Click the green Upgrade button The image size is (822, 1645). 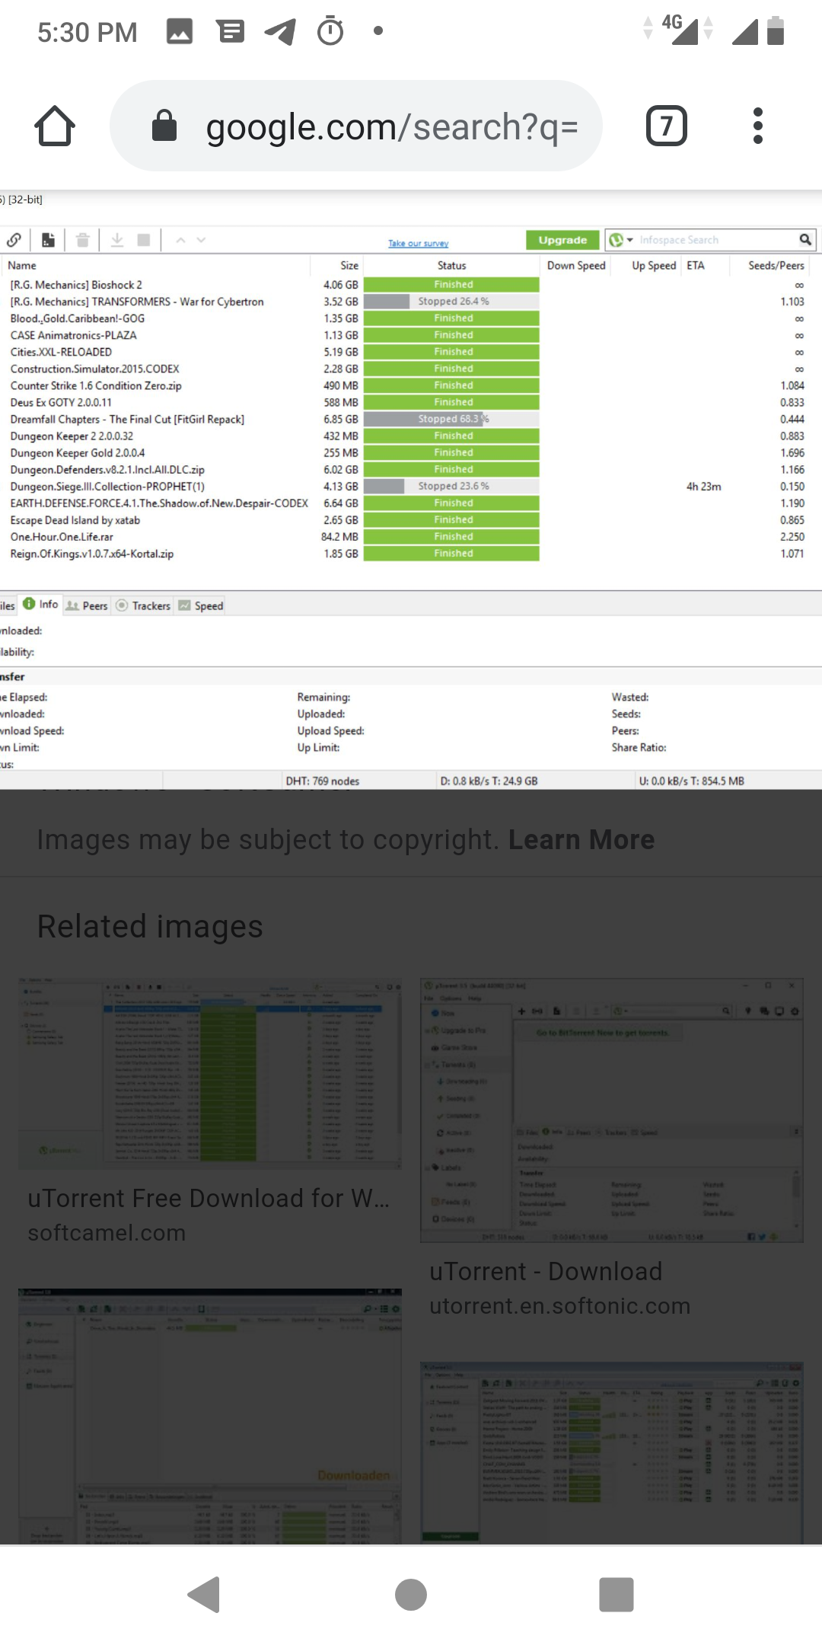[x=562, y=240]
